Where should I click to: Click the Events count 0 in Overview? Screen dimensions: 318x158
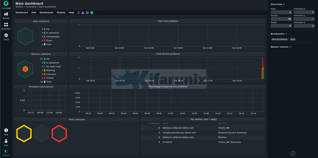pos(281,26)
